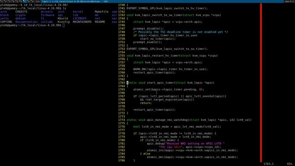295x166 pixels.
Task: Click the 'Makefile' file name
Action: tap(101, 12)
